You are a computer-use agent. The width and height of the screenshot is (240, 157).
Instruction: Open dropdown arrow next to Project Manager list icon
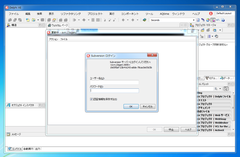[212, 36]
